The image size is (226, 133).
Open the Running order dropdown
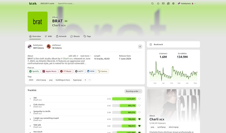pos(133,91)
